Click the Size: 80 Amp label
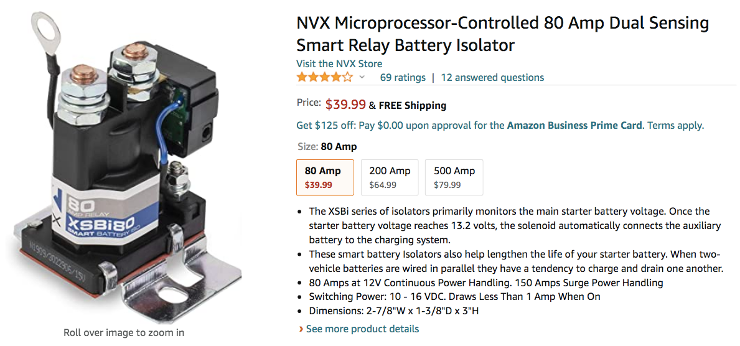The image size is (740, 346). pos(327,147)
